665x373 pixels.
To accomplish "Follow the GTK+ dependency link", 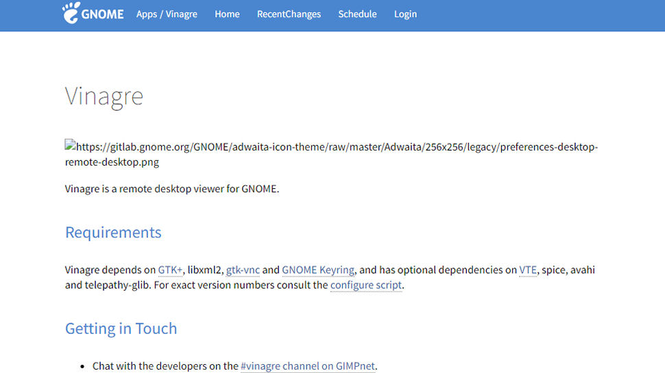I will (x=171, y=270).
